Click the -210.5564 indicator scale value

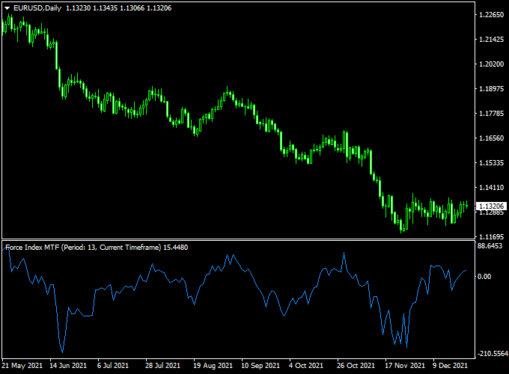491,352
